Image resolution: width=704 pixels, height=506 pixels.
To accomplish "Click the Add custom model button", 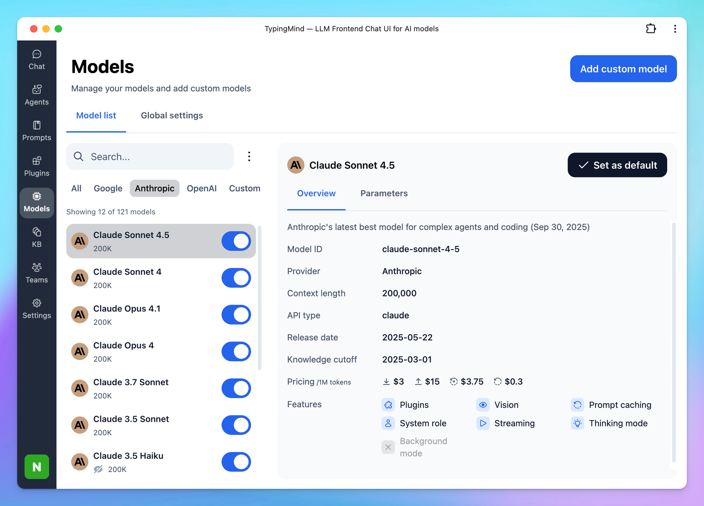I will 623,69.
